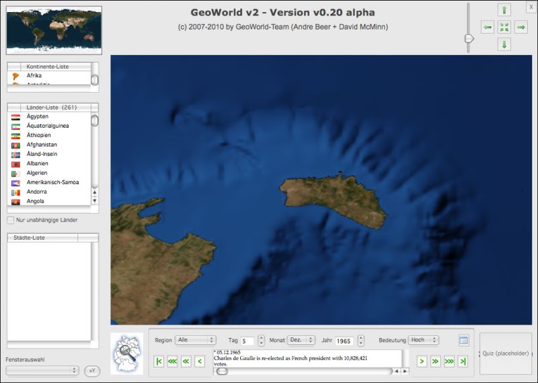Click the event text scroll right arrow
This screenshot has width=538, height=383.
point(406,372)
